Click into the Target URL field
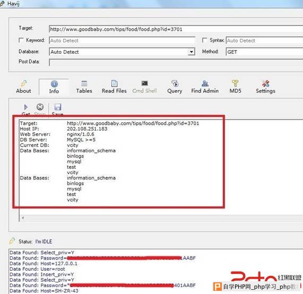 176,29
